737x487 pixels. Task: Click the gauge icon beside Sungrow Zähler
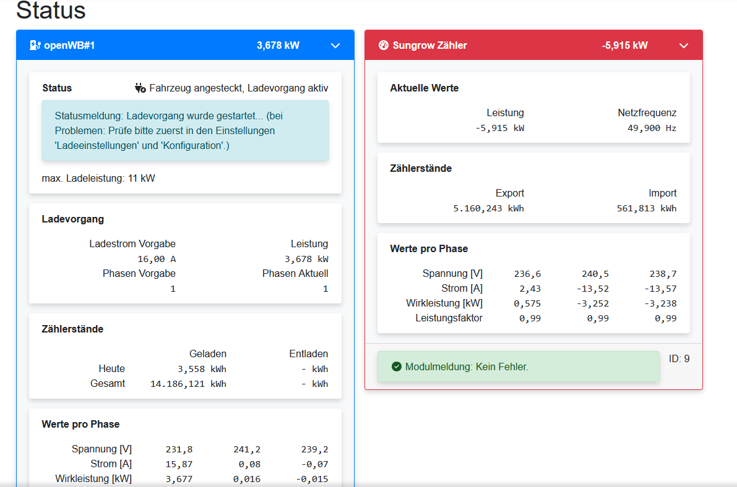(x=384, y=45)
